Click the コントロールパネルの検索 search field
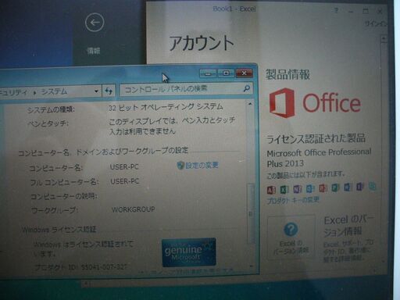The image size is (400, 300). (186, 89)
